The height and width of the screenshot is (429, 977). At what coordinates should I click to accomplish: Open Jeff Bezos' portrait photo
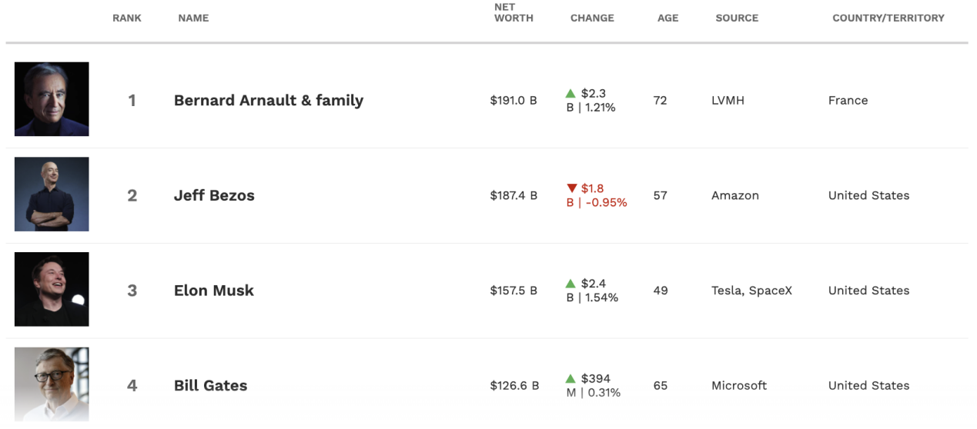[52, 195]
